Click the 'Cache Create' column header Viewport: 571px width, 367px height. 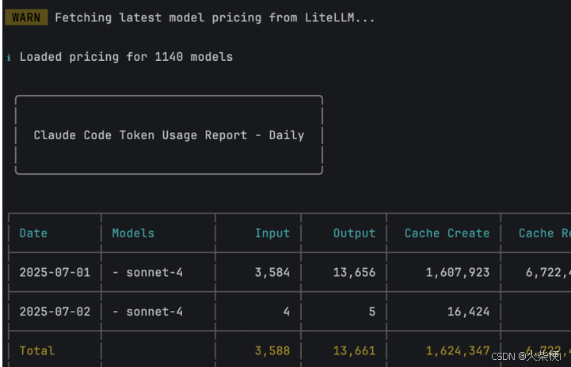tap(447, 233)
